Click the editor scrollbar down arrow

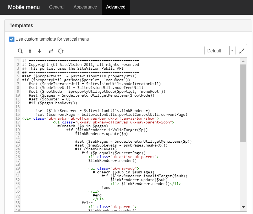pos(243,207)
